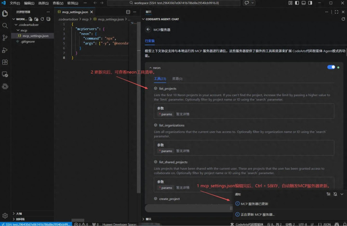Open the Remote Explorer view

(x=5, y=74)
